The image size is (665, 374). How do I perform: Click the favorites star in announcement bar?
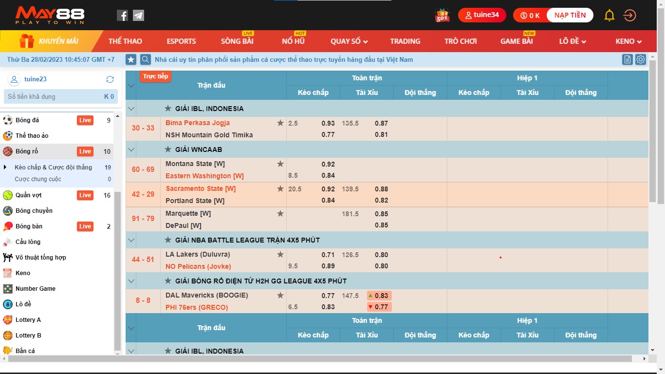(131, 59)
